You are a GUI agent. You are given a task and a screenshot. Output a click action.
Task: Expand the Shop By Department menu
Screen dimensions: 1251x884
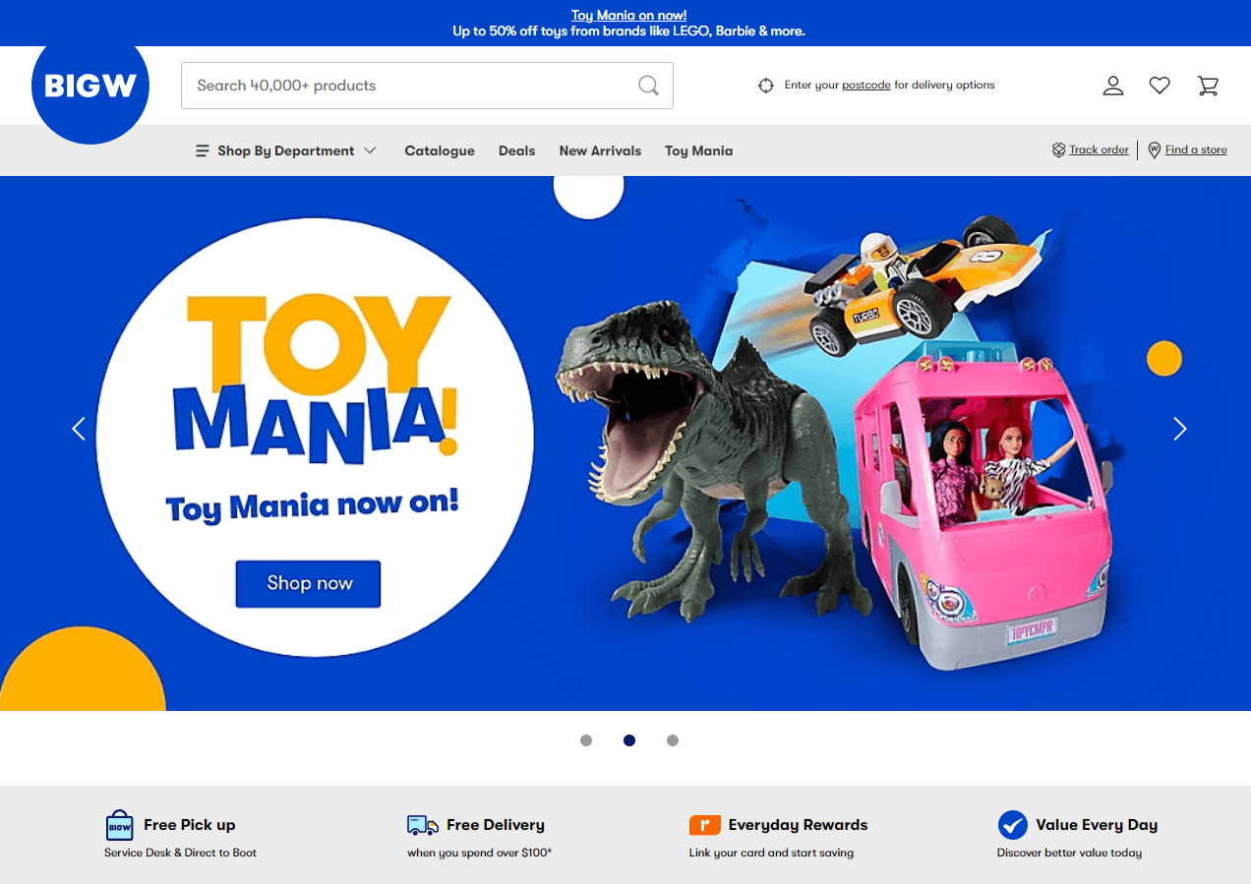286,150
